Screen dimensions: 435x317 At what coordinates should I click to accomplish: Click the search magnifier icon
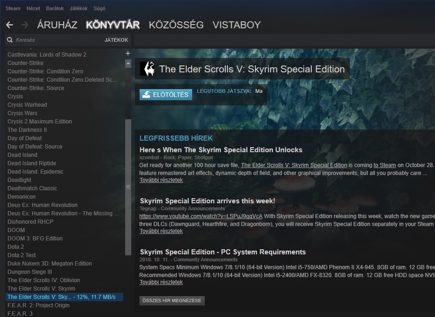click(x=10, y=40)
